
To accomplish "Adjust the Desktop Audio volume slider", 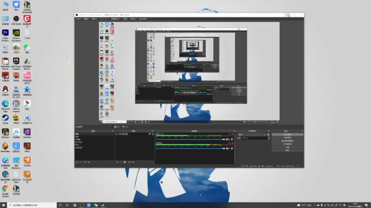I will tap(190, 148).
